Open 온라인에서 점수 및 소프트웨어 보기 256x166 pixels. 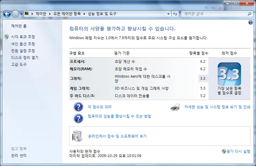tap(117, 136)
